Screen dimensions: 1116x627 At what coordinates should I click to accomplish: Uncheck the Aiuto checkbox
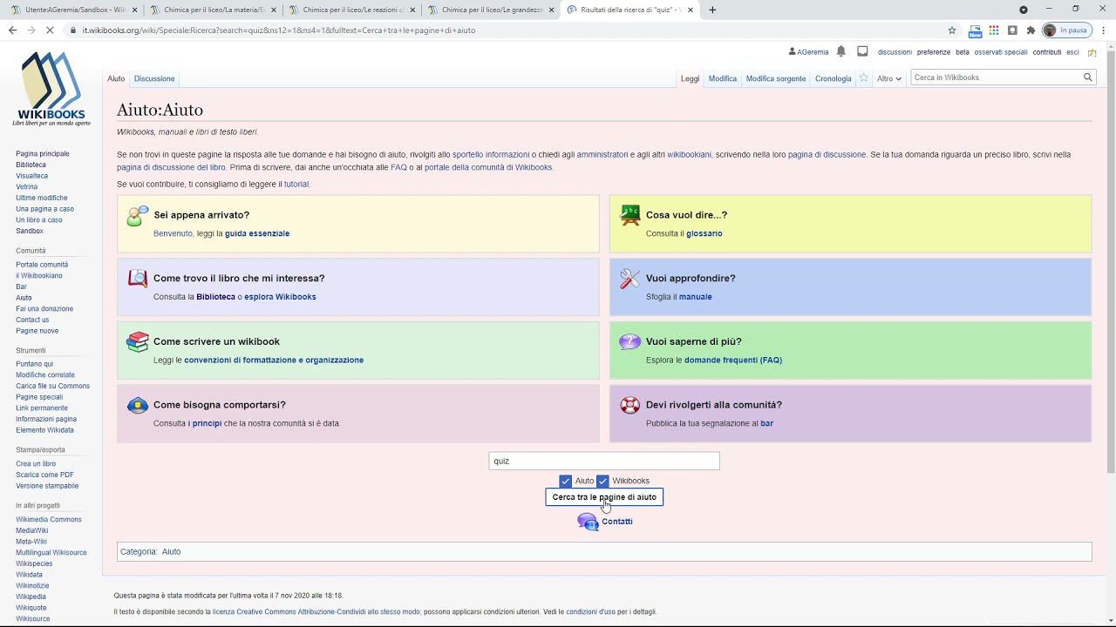pos(565,481)
